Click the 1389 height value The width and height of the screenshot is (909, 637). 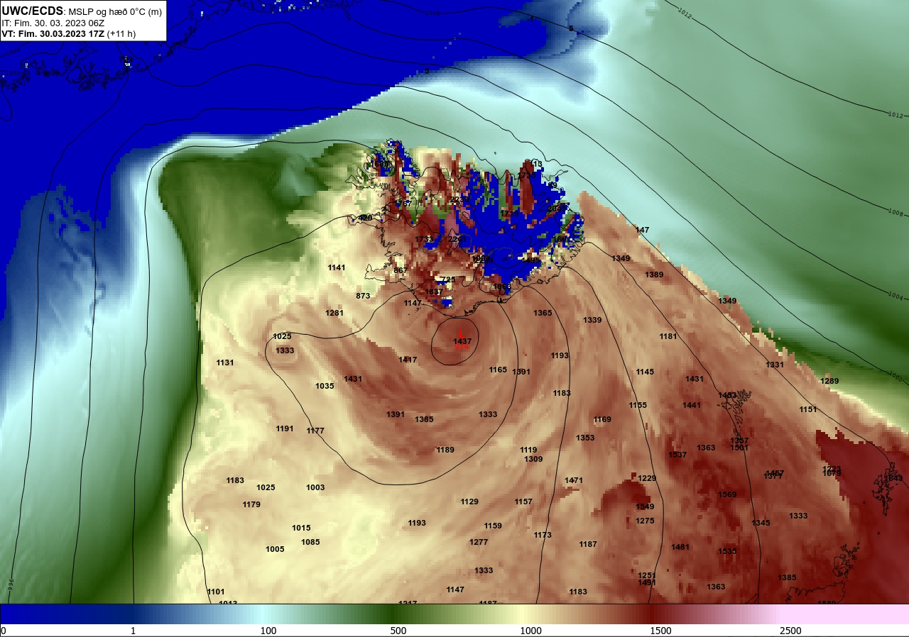(654, 275)
